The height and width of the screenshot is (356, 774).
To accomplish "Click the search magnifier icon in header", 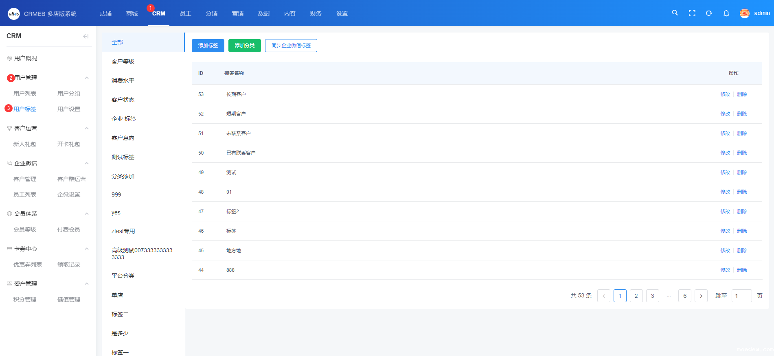I will [x=675, y=13].
